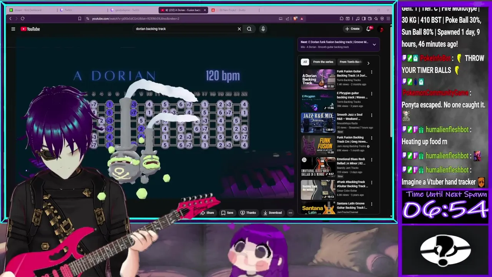Open the browser main menu icon
Viewport: 492px width, 277px height.
pos(388,18)
